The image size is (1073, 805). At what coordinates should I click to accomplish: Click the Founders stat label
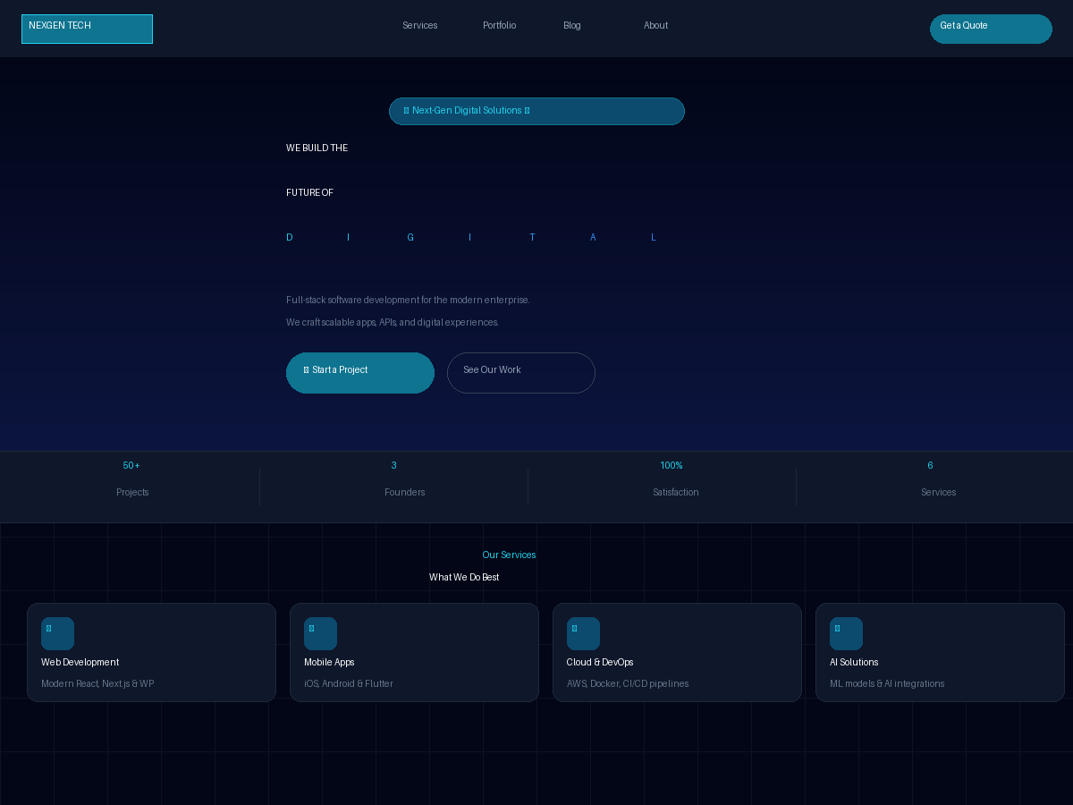click(x=405, y=493)
